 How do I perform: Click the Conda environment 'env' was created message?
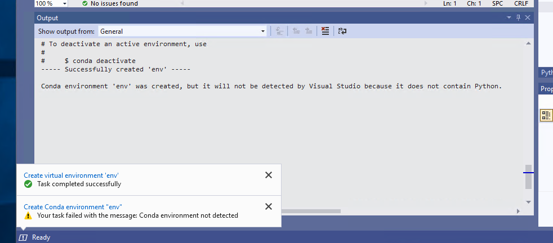pos(271,86)
